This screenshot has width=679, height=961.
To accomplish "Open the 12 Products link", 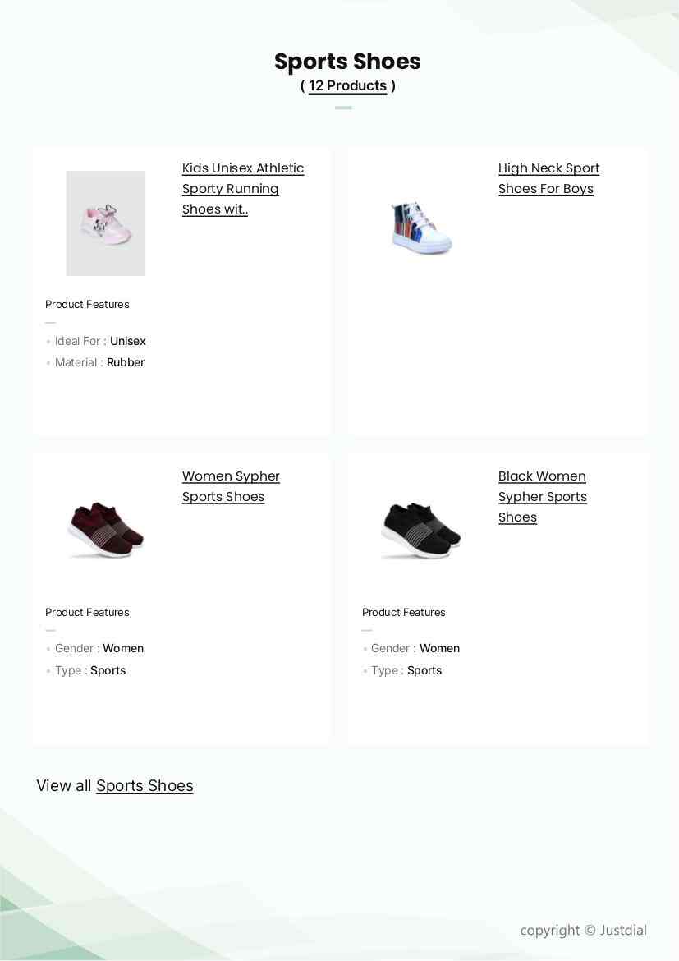I will coord(347,85).
